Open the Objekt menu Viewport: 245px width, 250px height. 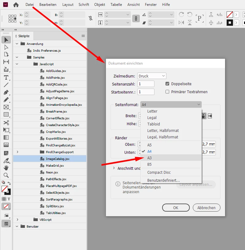point(99,5)
